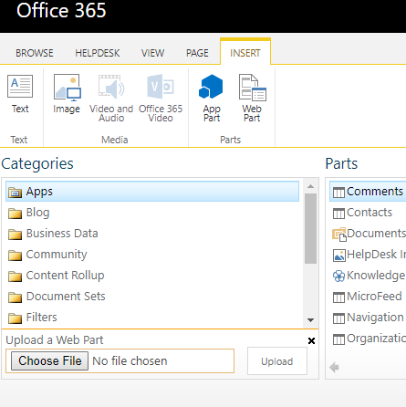Pick the Document Sets category

152,297
